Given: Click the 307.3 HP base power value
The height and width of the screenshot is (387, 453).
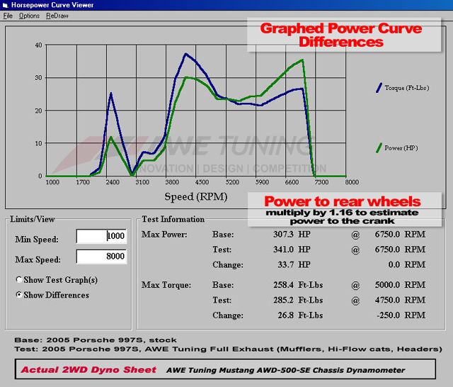Looking at the screenshot, I should pyautogui.click(x=292, y=235).
